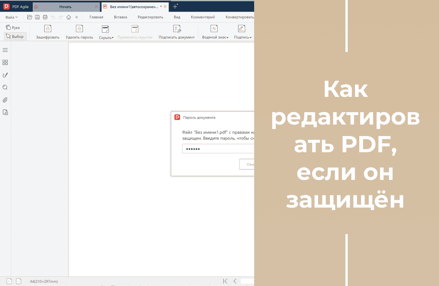Click the Print icon in quick access toolbar
The width and height of the screenshot is (439, 286).
coord(45,17)
